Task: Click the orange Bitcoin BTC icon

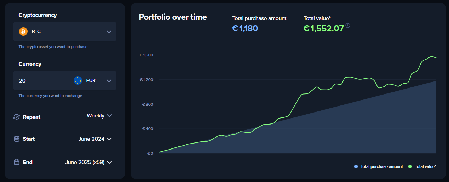Action: [23, 31]
